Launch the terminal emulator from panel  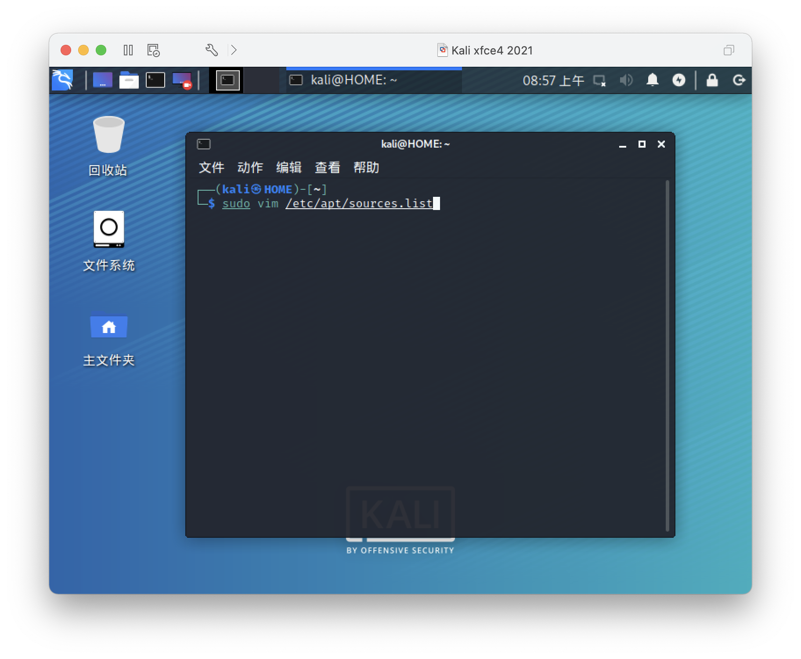155,80
